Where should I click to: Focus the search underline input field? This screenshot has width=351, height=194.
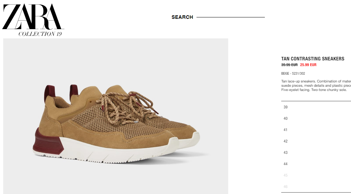[x=231, y=17]
